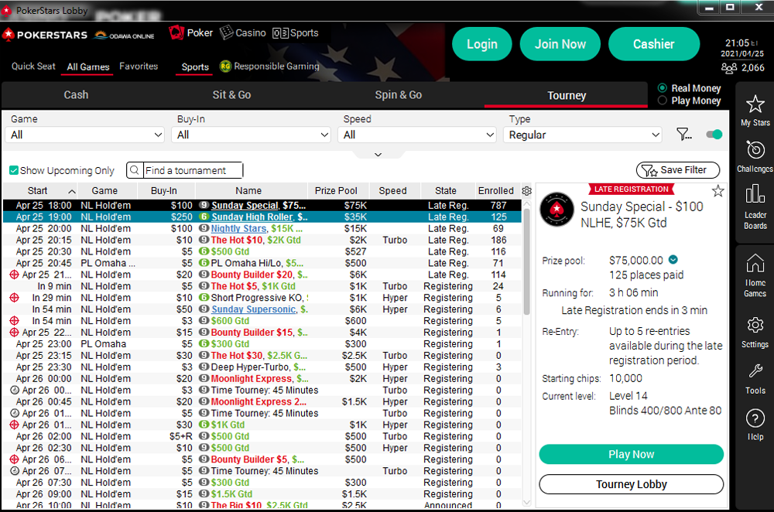Screen dimensions: 774x512
Task: Select PL Omaha Hi/Lo tournament row
Action: tap(262, 264)
